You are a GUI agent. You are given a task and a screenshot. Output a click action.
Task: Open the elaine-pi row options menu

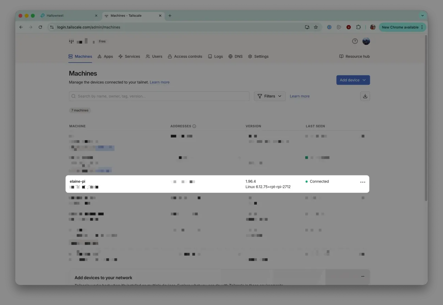pos(363,182)
